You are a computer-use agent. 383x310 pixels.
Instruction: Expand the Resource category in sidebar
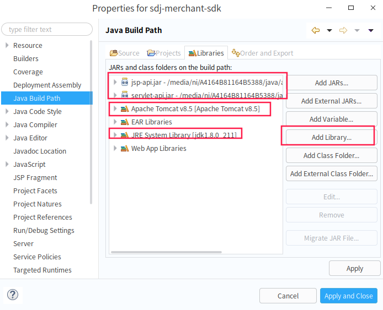click(7, 45)
